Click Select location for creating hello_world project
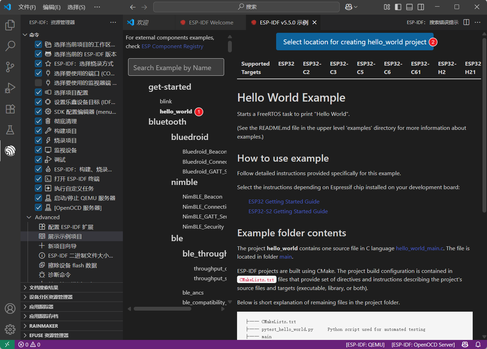 pyautogui.click(x=354, y=42)
